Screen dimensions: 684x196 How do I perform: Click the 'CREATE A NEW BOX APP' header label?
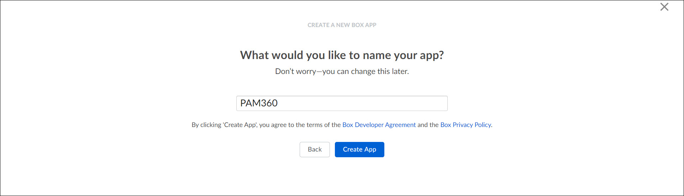(x=342, y=25)
